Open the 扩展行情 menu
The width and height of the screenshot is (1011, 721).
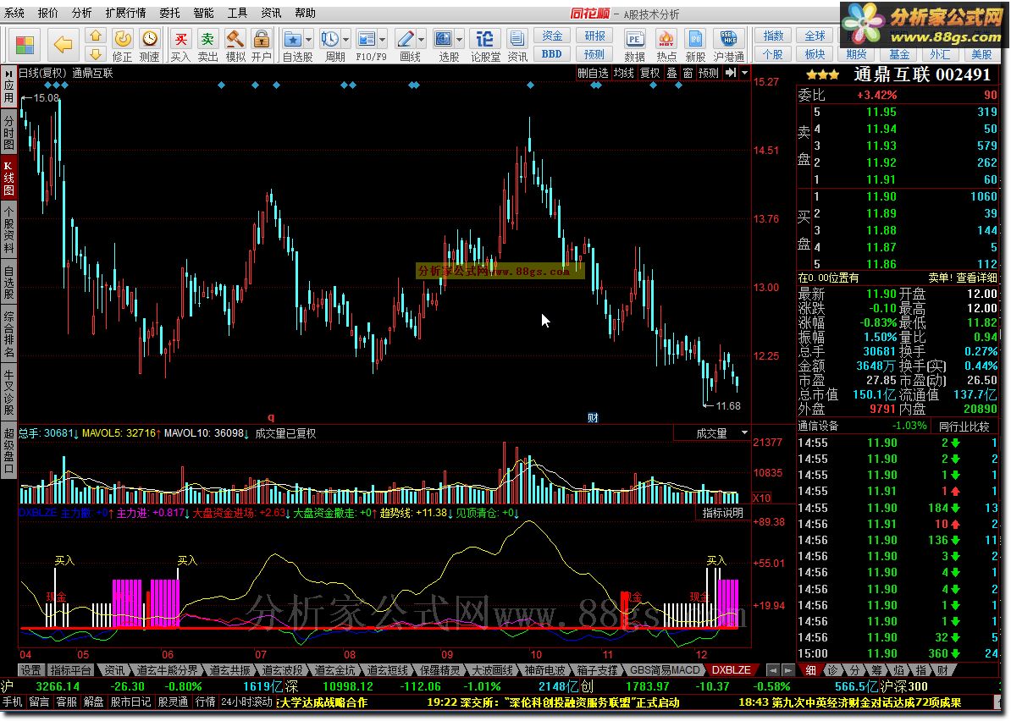(x=125, y=12)
